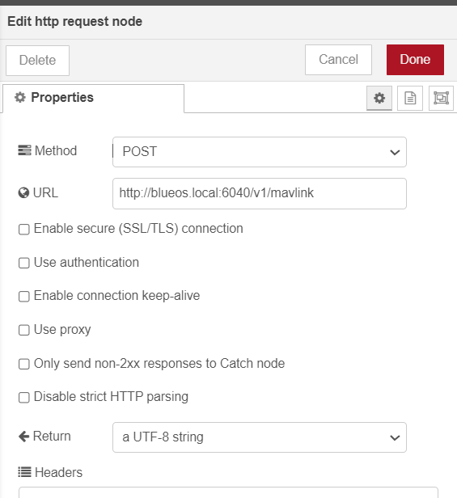Open node properties gear icon button
457x498 pixels.
[x=379, y=98]
